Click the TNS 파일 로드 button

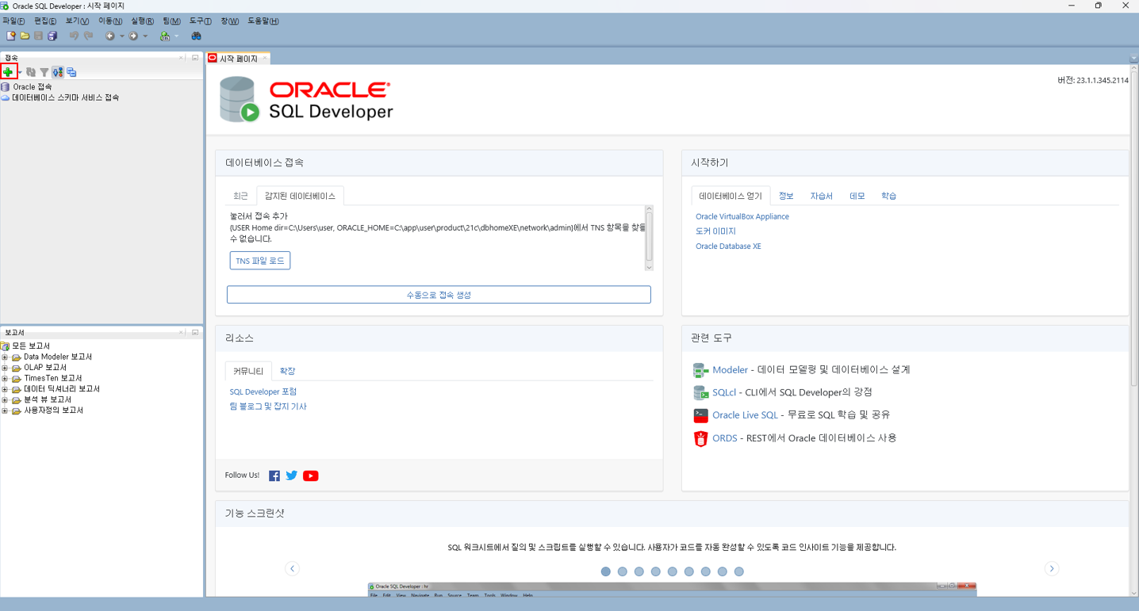point(260,261)
